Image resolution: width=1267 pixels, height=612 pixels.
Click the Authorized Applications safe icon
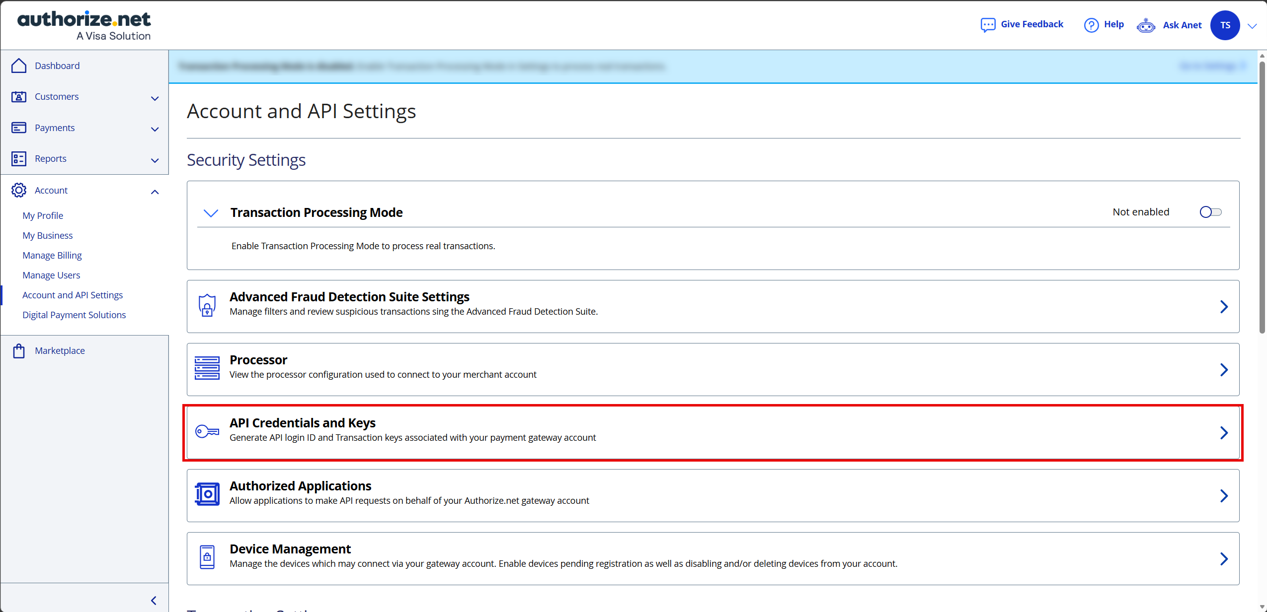[207, 494]
